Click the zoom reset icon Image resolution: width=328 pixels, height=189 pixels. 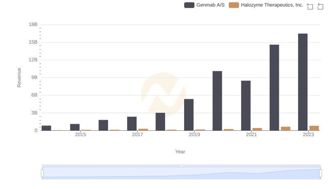(320, 6)
